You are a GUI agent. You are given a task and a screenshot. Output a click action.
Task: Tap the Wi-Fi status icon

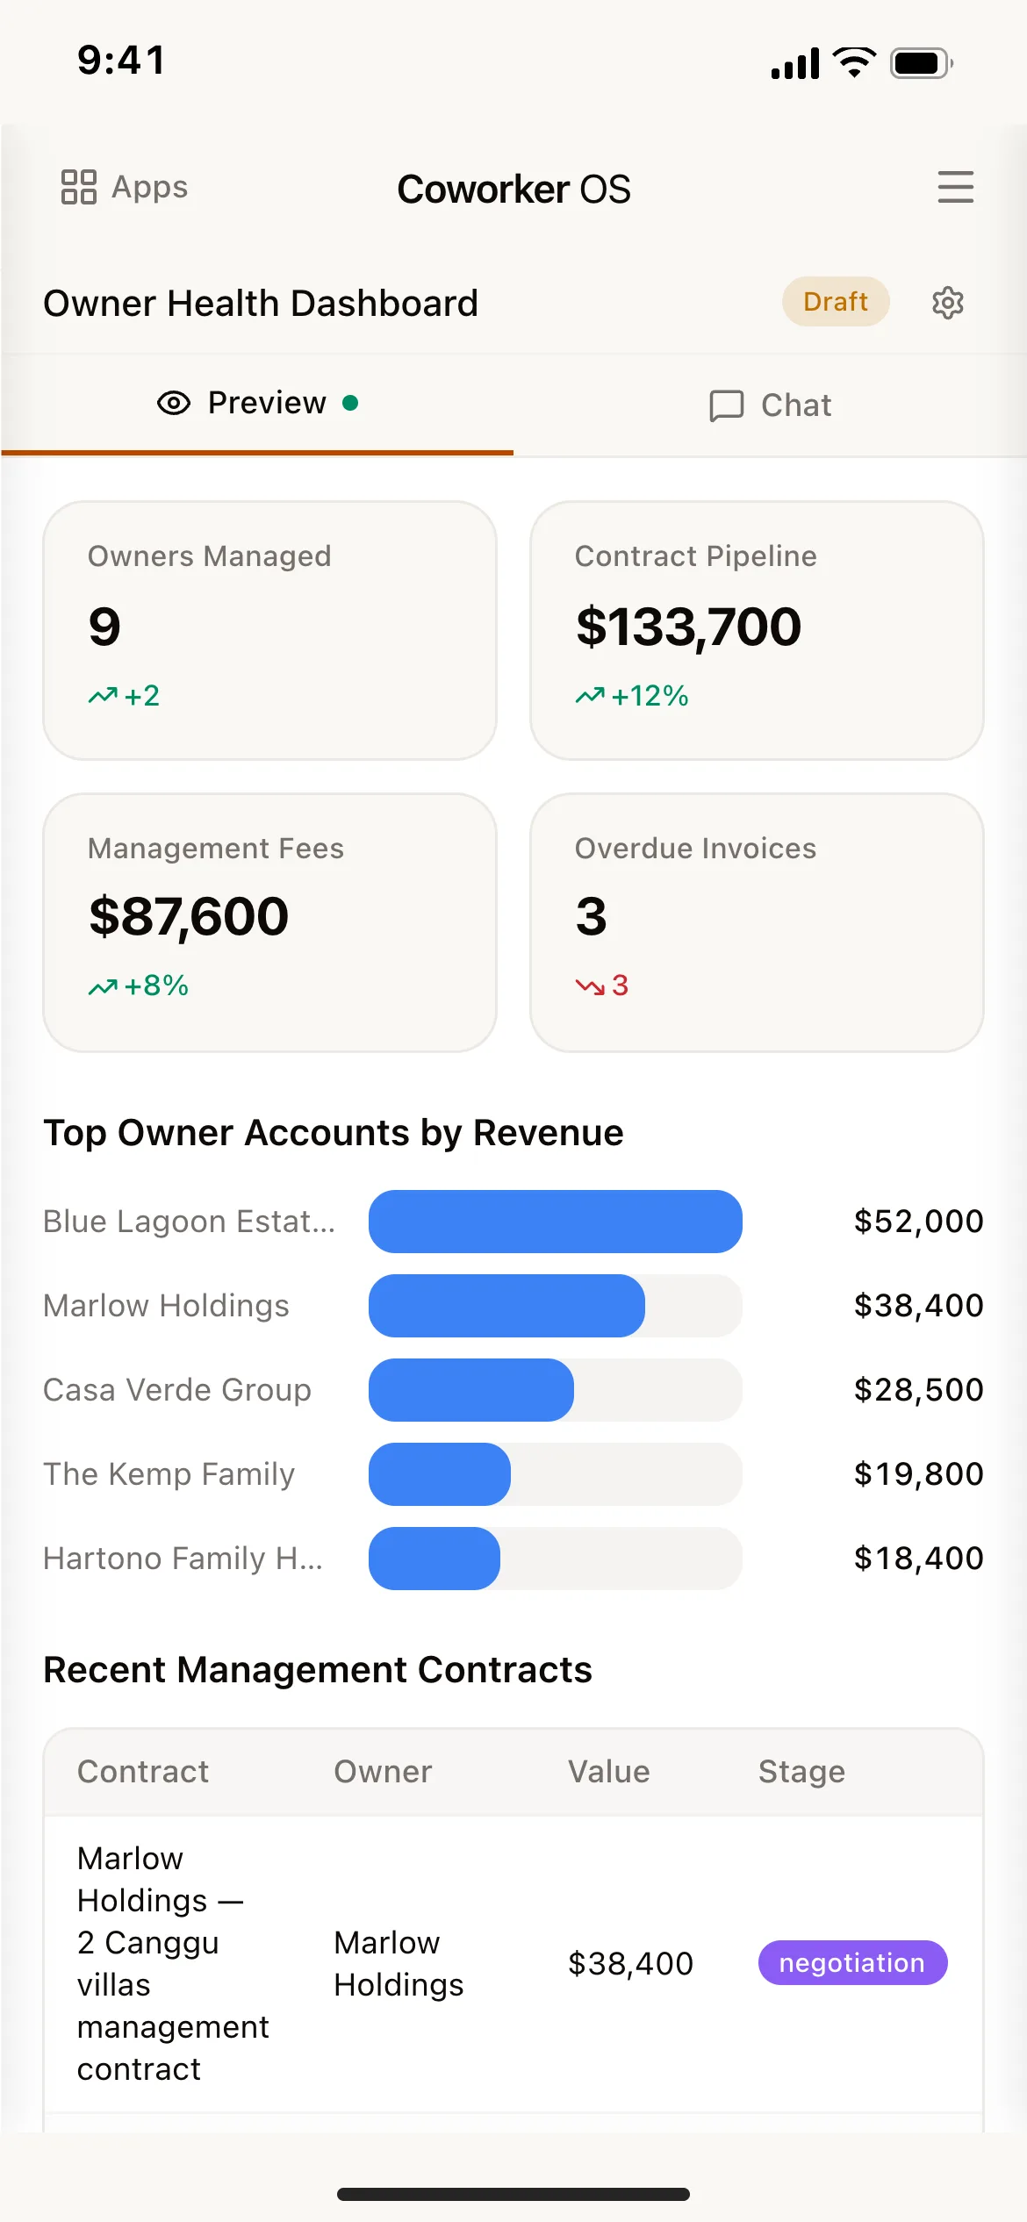point(854,62)
